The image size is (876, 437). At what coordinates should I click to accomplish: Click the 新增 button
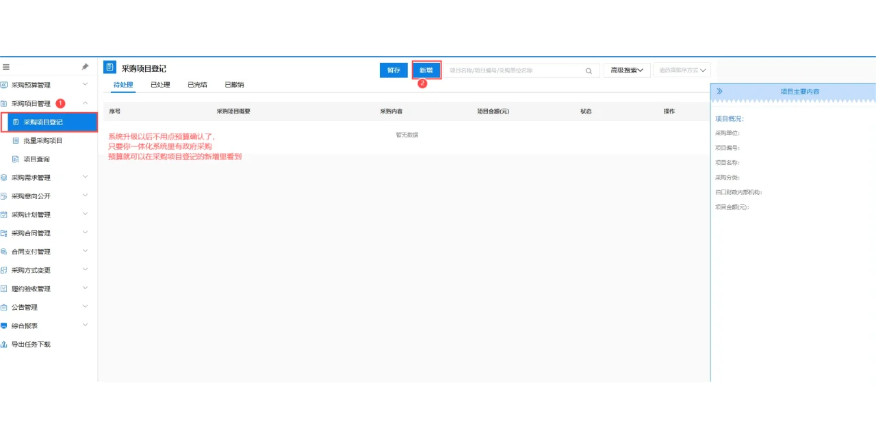pos(426,70)
